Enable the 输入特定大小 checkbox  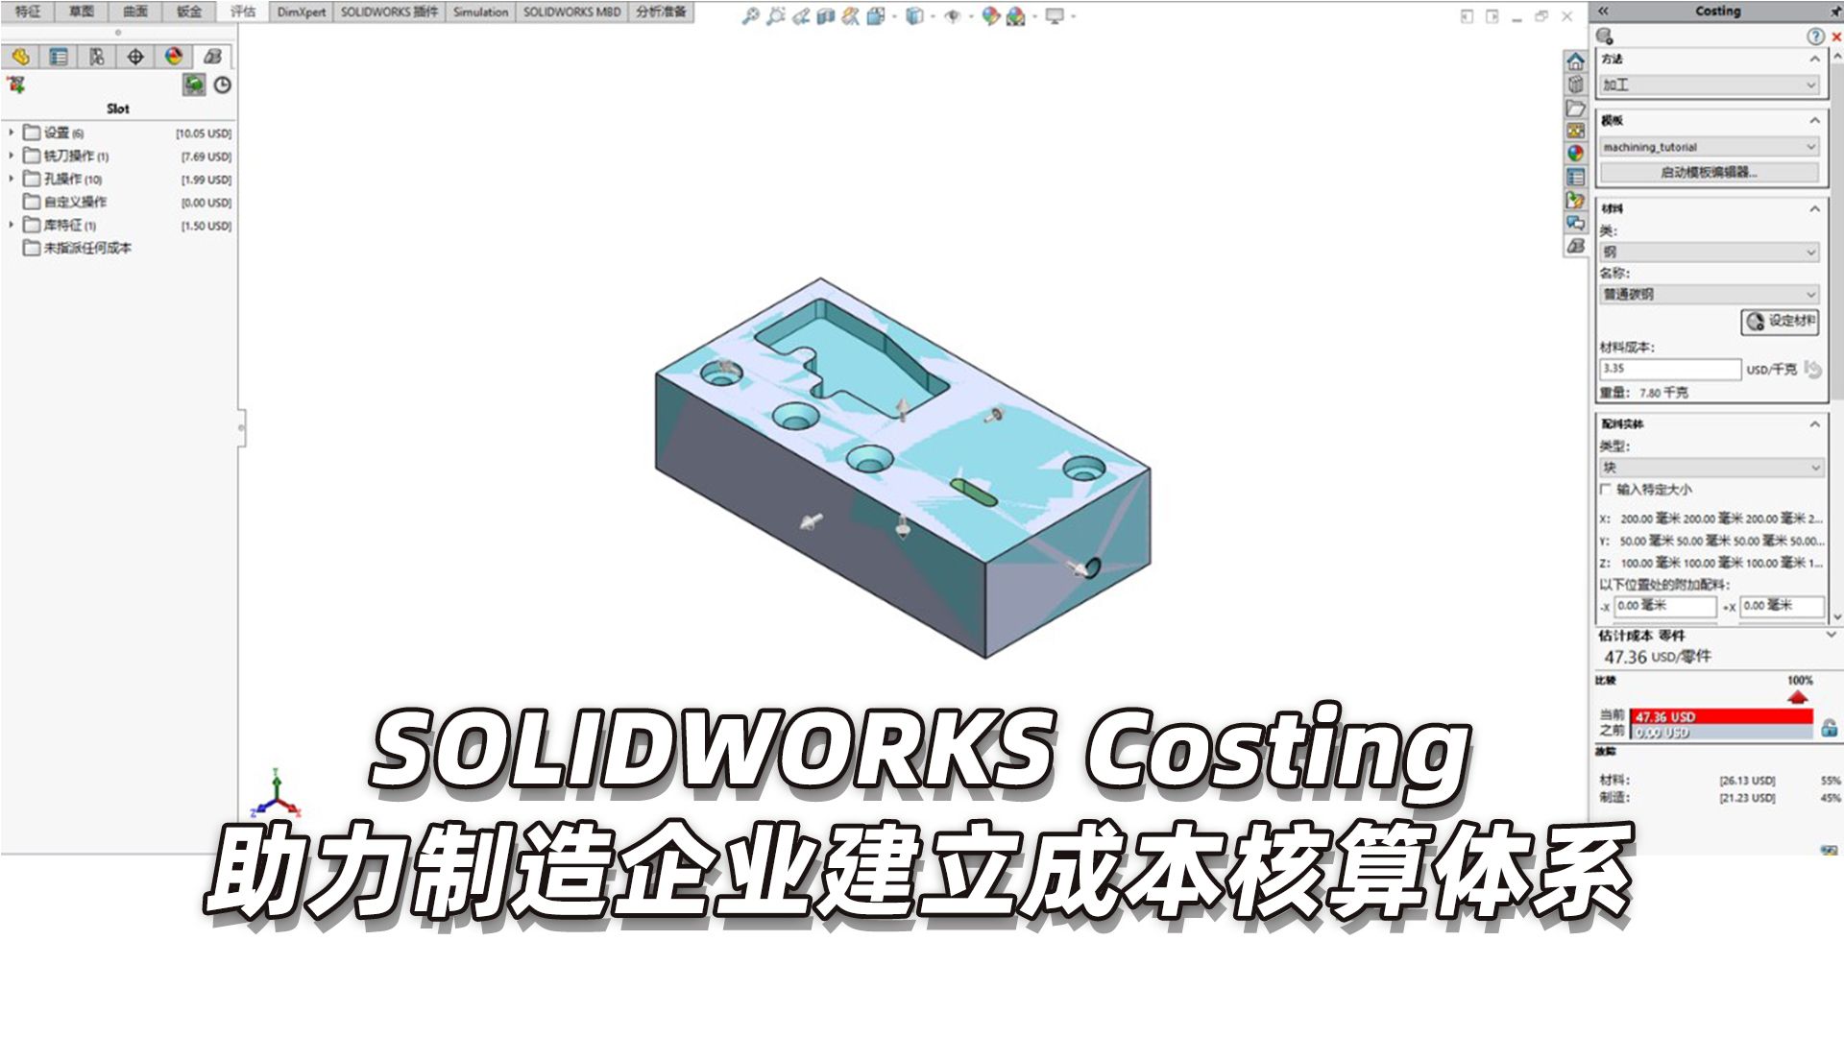(1605, 490)
